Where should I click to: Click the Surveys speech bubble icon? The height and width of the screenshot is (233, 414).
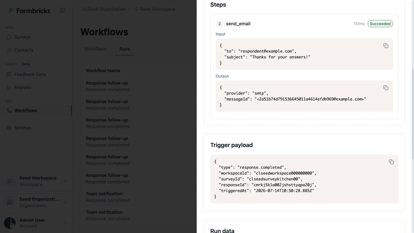coord(9,37)
